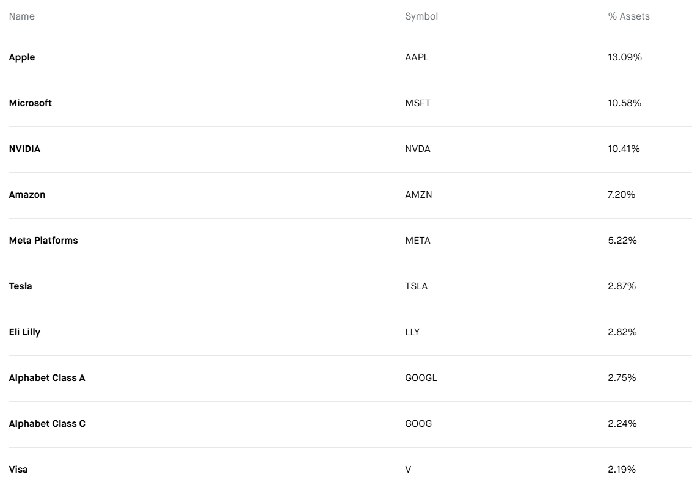Screen dimensions: 692x491
Task: Sort by the Name column header
Action: (x=21, y=16)
